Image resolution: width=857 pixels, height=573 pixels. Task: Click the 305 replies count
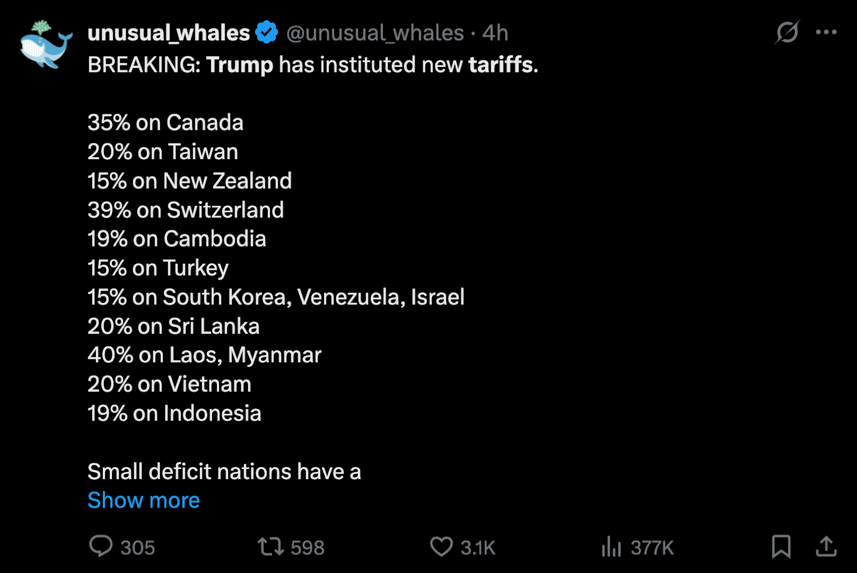point(138,548)
